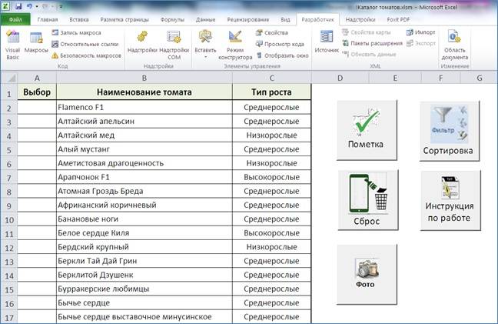This screenshot has width=498, height=324.
Task: Switch to the Главная tab
Action: pos(48,19)
